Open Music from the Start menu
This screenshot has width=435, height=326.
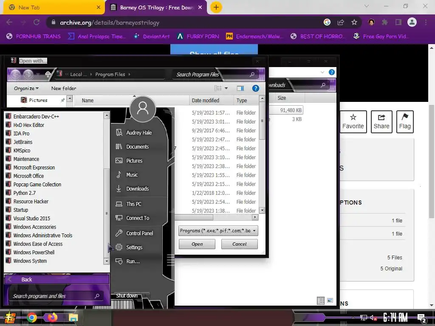[x=132, y=174]
